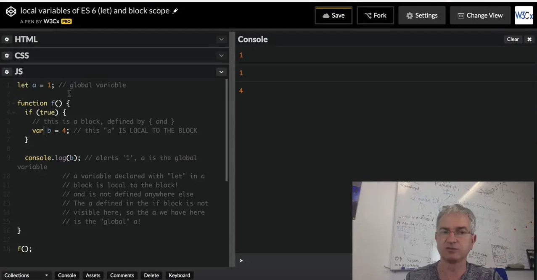Click code line 'if (true) {'
This screenshot has width=537, height=280.
(45, 112)
